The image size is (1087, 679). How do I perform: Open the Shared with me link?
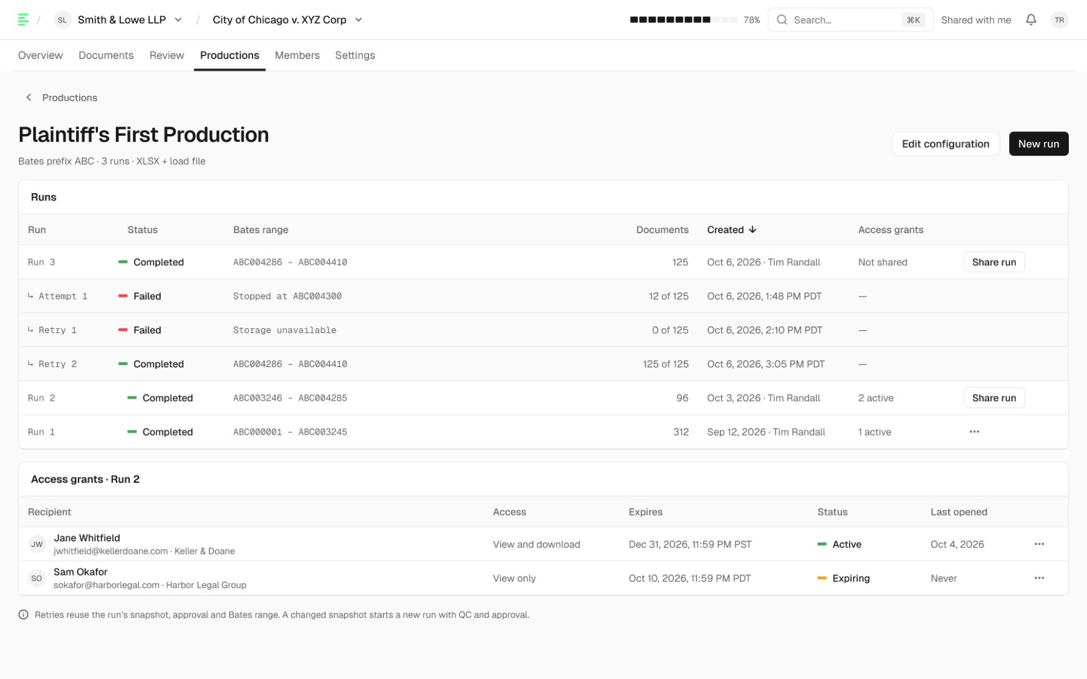(x=976, y=20)
